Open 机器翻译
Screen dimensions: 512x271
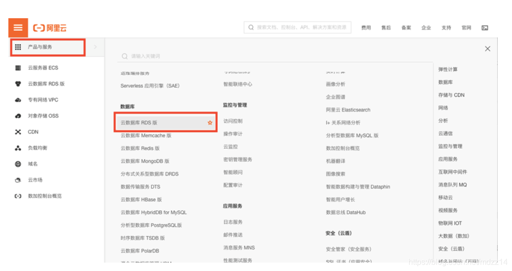(336, 161)
